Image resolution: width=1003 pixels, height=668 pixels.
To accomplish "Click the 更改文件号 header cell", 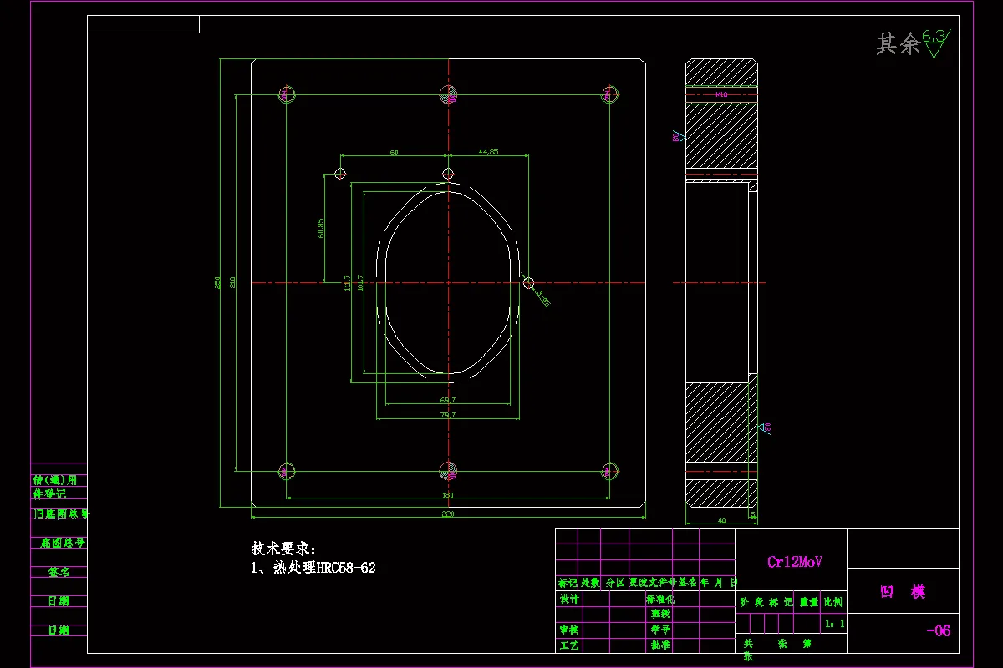I will (x=652, y=583).
